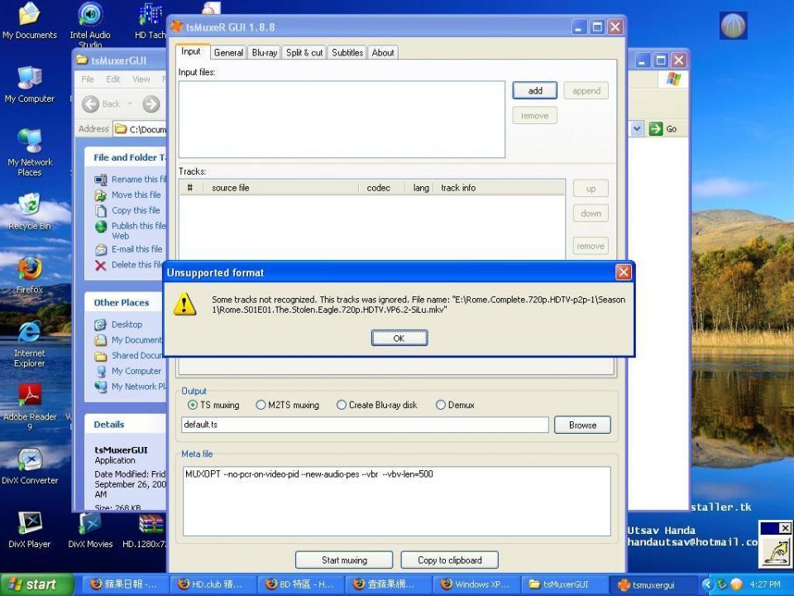Click the Browse button for output

[x=582, y=425]
